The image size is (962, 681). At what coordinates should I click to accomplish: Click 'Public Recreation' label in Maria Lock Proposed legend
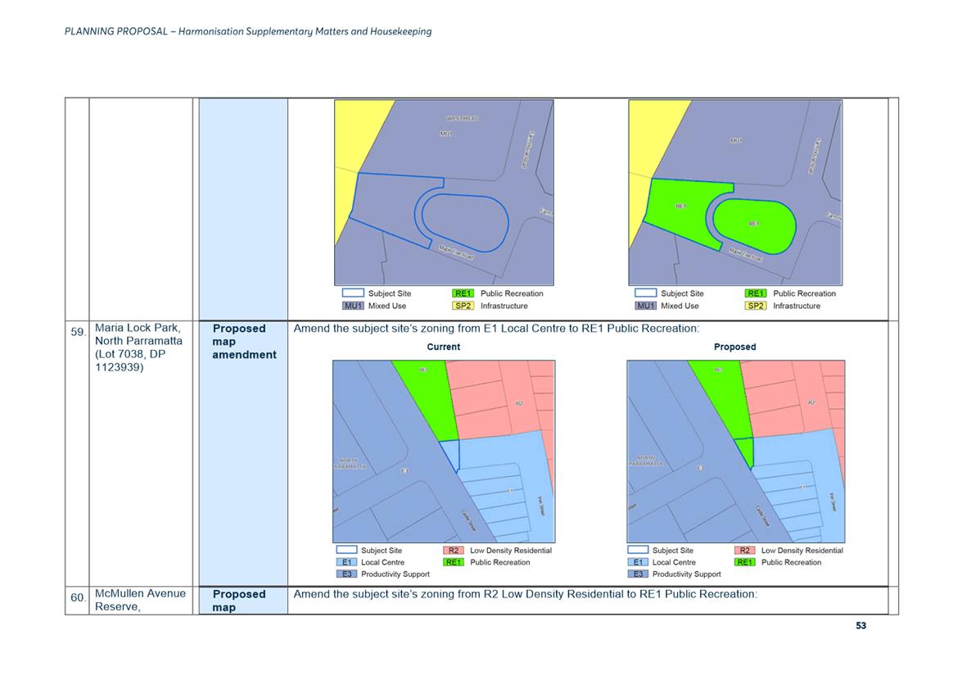(x=792, y=562)
